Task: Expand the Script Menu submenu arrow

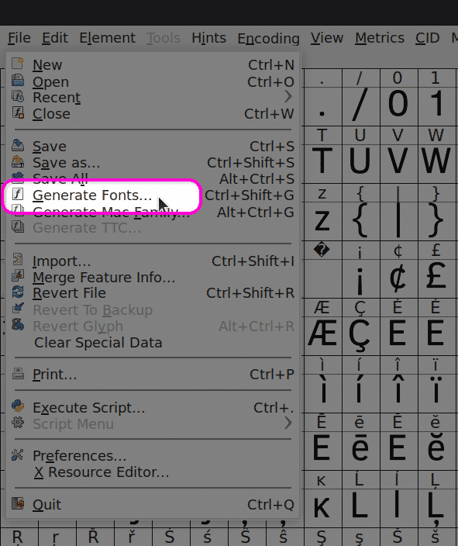Action: pyautogui.click(x=288, y=423)
